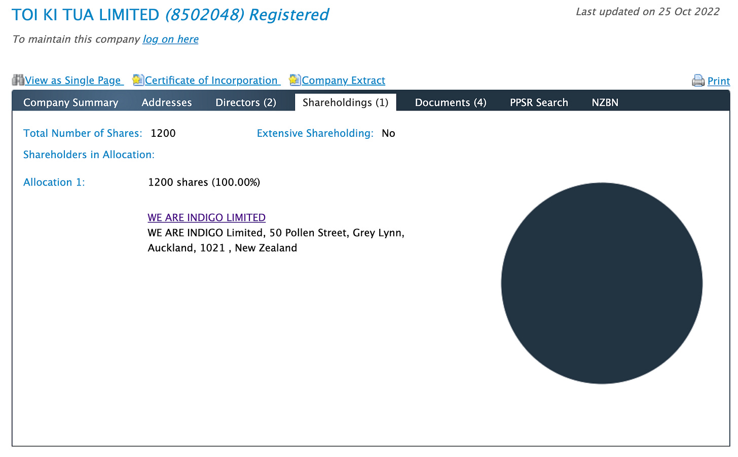This screenshot has width=738, height=457.
Task: Click the Extensive Shareholding value 'No'
Action: point(388,133)
